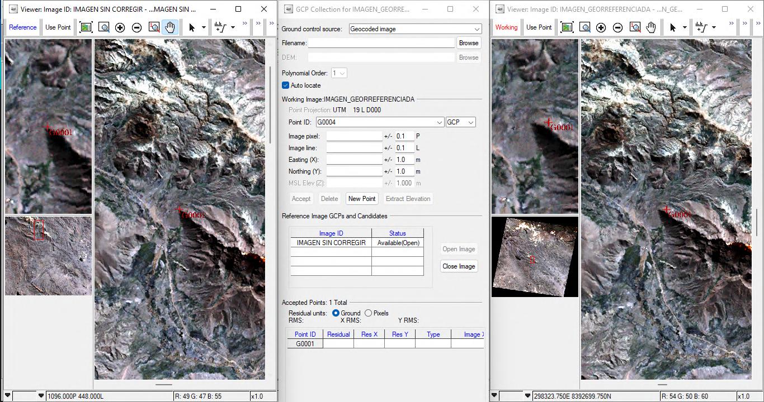Click Use Point in the Working viewer

coord(539,27)
